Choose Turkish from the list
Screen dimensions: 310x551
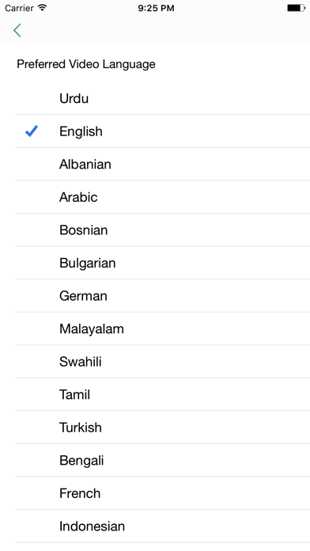coord(163,427)
